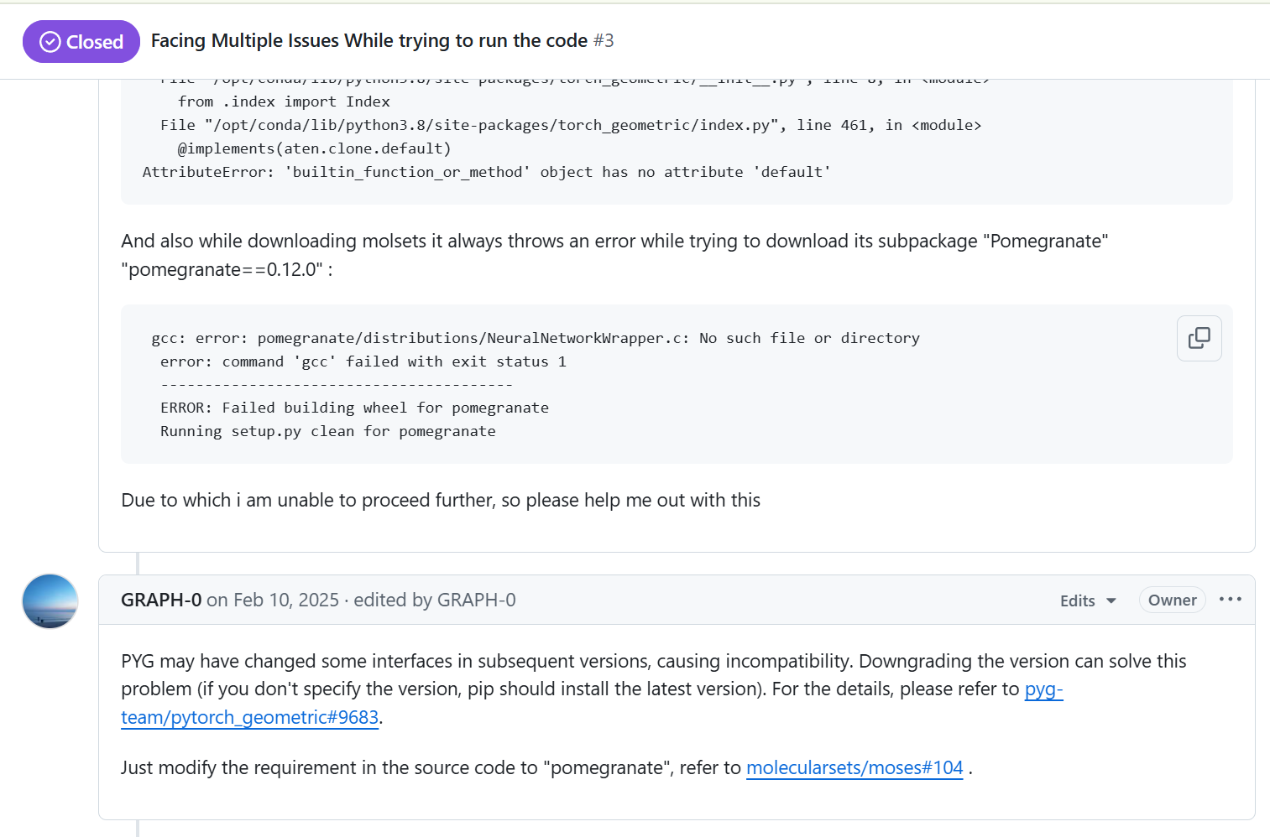
Task: Open GRAPH-0's profile avatar
Action: click(x=50, y=601)
